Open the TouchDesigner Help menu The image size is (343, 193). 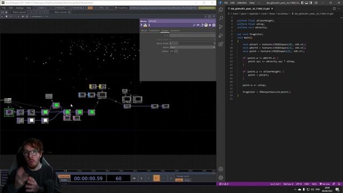click(28, 8)
